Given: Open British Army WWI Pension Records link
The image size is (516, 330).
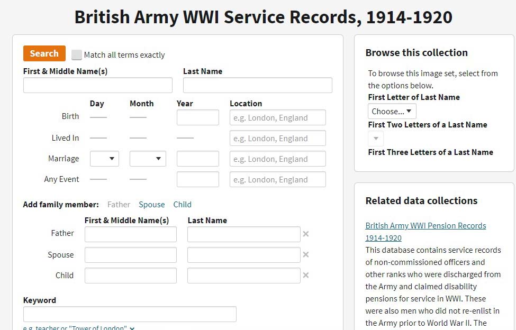Looking at the screenshot, I should pyautogui.click(x=426, y=226).
